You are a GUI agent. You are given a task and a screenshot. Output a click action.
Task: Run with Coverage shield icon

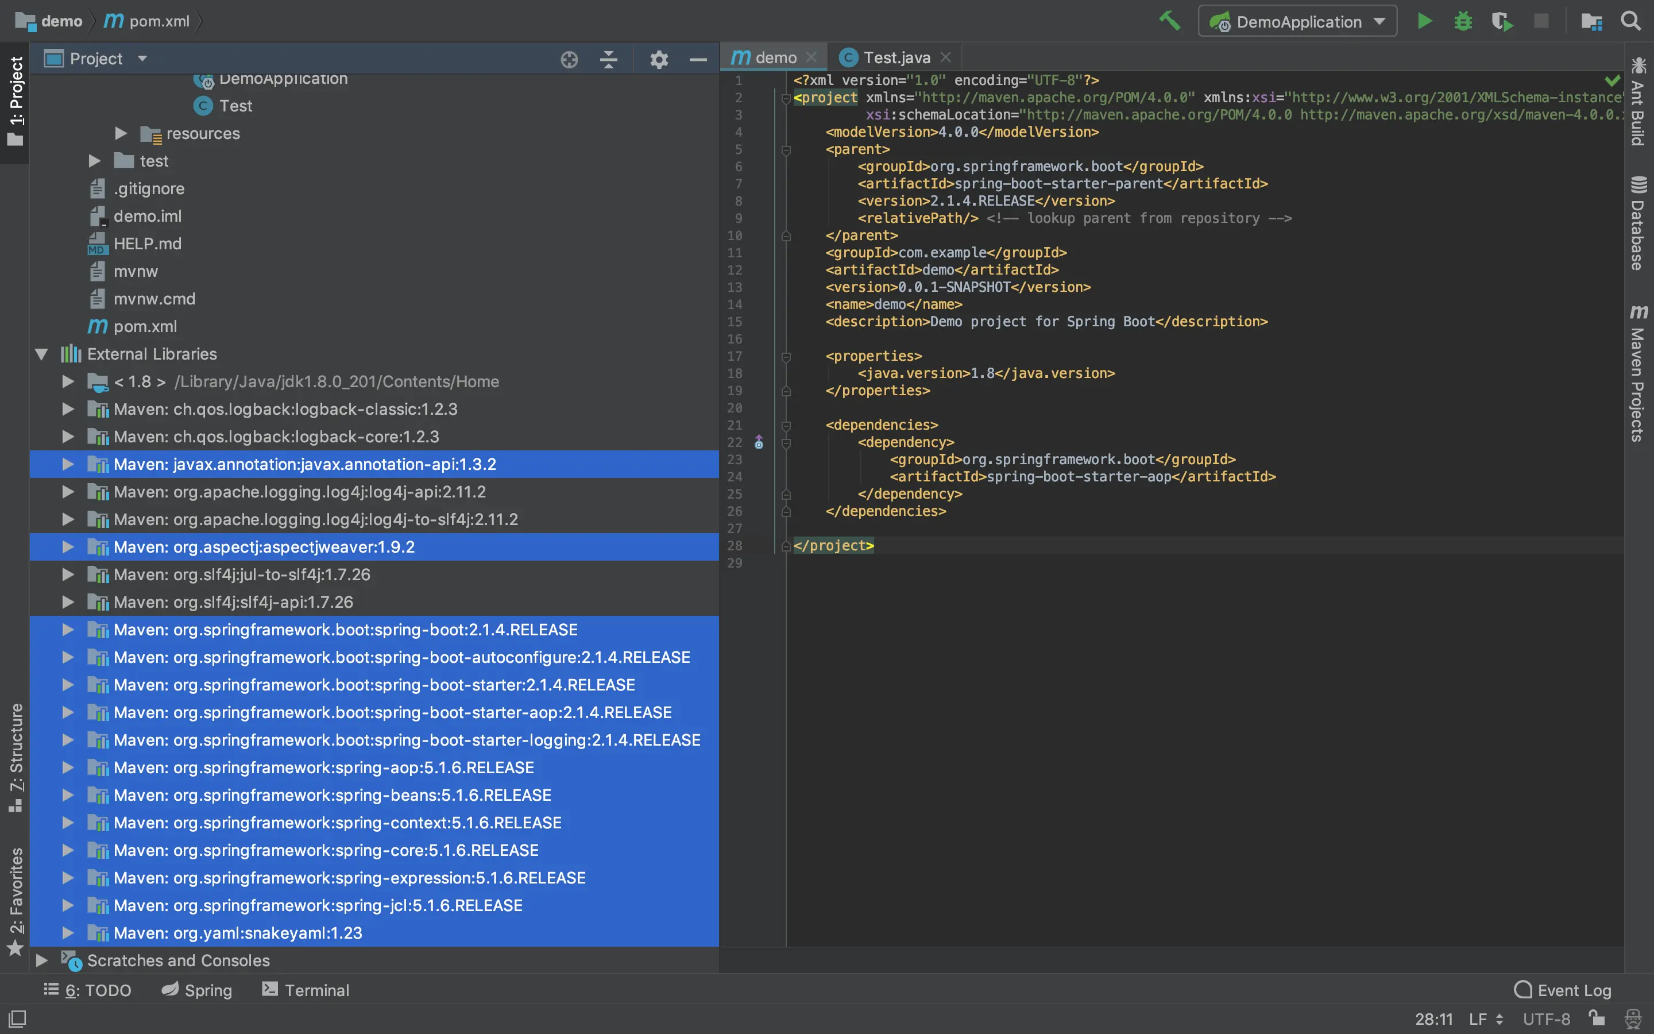1502,21
